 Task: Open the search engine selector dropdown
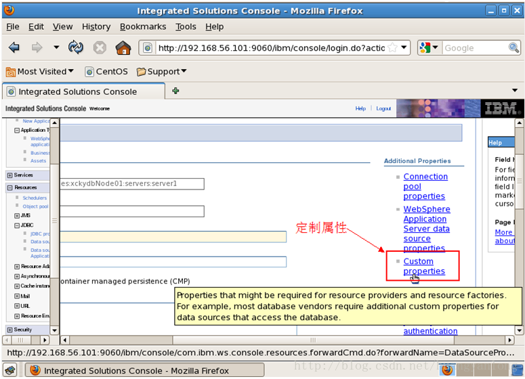click(429, 47)
